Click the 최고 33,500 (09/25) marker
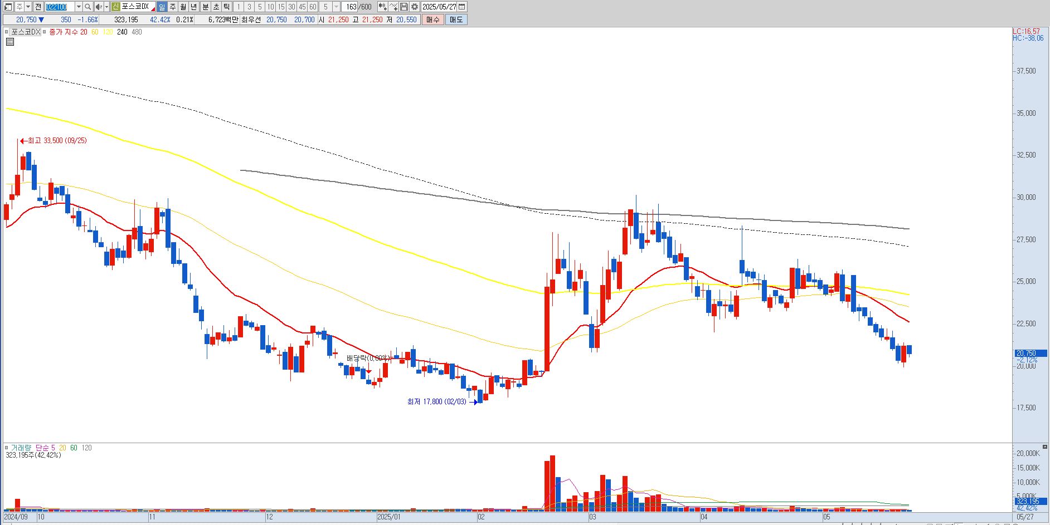The height and width of the screenshot is (525, 1050). 54,141
